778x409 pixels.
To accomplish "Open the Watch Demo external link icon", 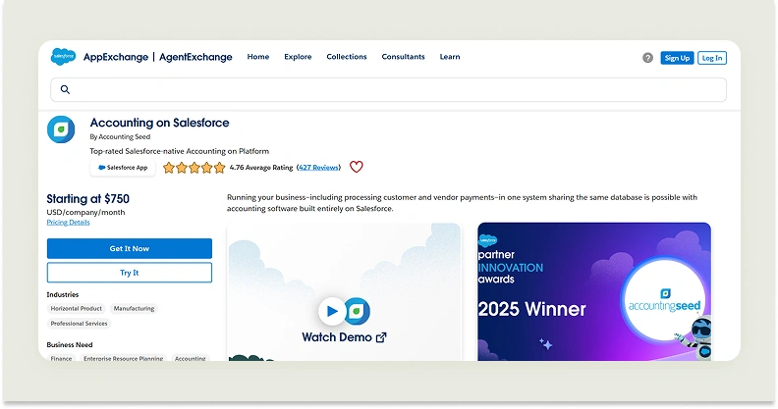I will click(381, 337).
